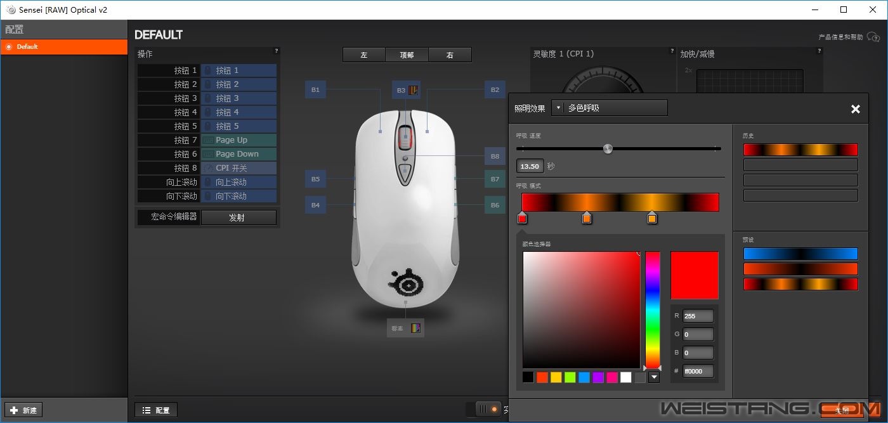Viewport: 888px width, 423px height.
Task: Open product info and help (产品信息和帮助) icon
Action: pyautogui.click(x=873, y=37)
